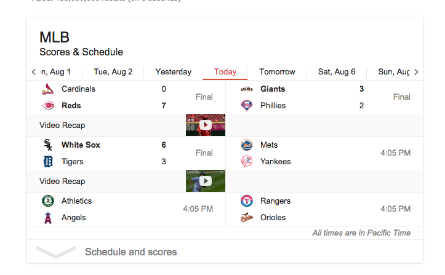Play the White Sox vs Tigers recap video
This screenshot has height=275, width=445.
[206, 181]
